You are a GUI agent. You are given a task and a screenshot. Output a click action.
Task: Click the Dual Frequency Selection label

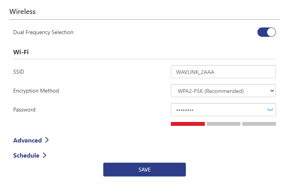(43, 33)
